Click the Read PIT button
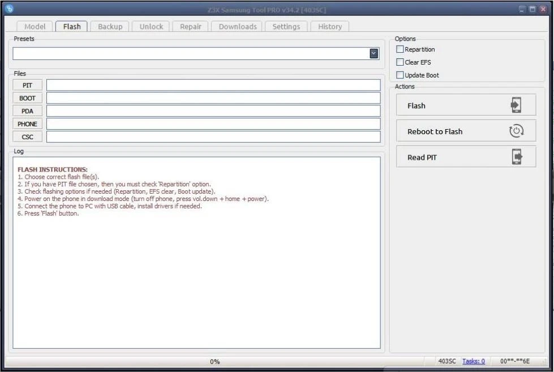This screenshot has width=554, height=372. [466, 157]
